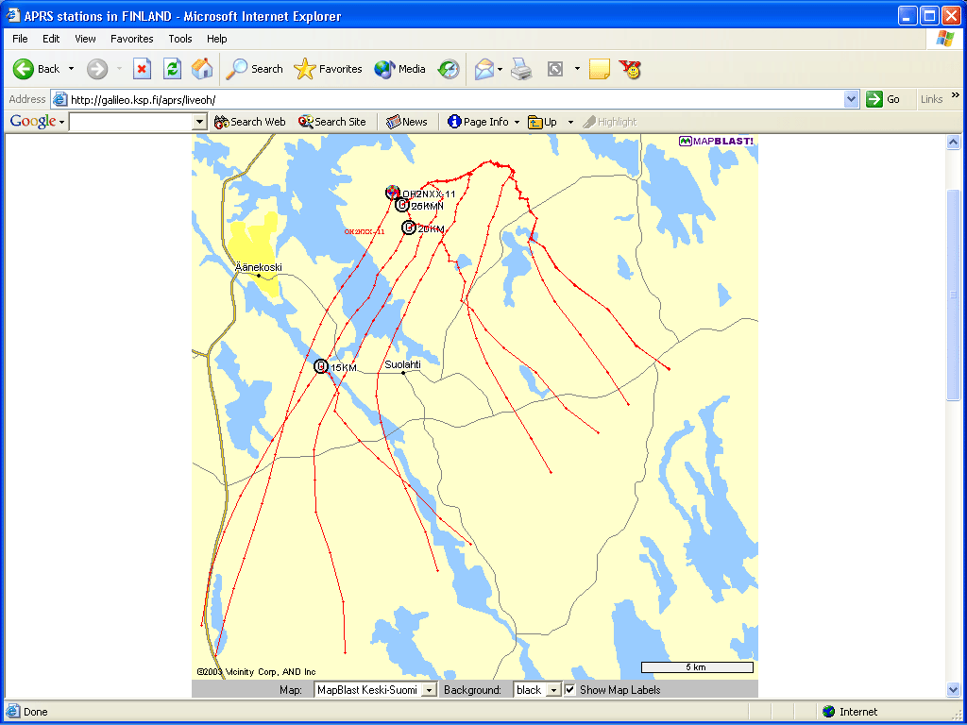The width and height of the screenshot is (967, 725).
Task: Click the Done status bar page icon
Action: (x=12, y=712)
